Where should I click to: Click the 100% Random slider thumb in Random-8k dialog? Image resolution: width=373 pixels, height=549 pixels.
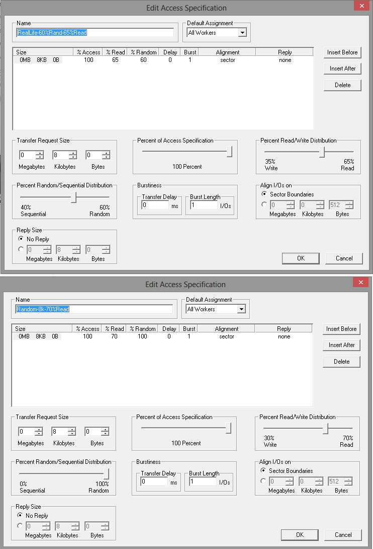coord(106,473)
